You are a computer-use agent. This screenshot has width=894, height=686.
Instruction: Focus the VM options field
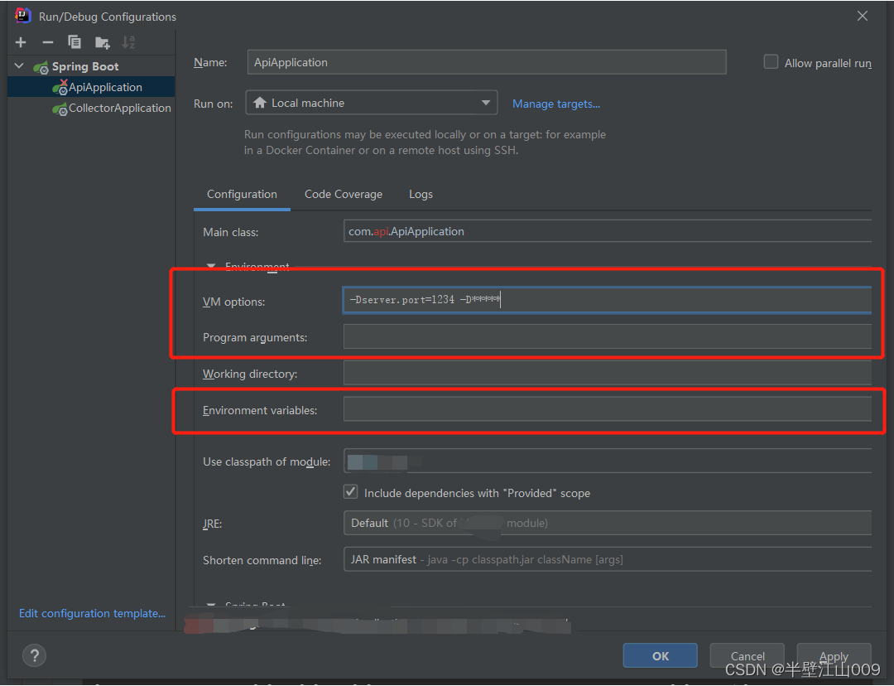click(x=608, y=300)
